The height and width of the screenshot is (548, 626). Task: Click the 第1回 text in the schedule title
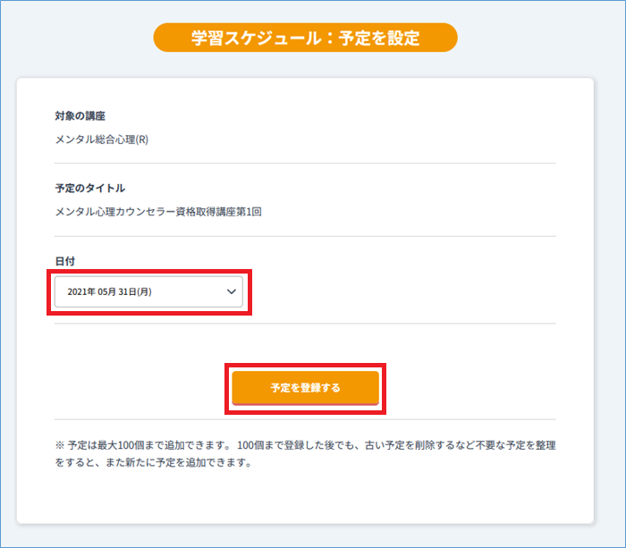pyautogui.click(x=250, y=212)
